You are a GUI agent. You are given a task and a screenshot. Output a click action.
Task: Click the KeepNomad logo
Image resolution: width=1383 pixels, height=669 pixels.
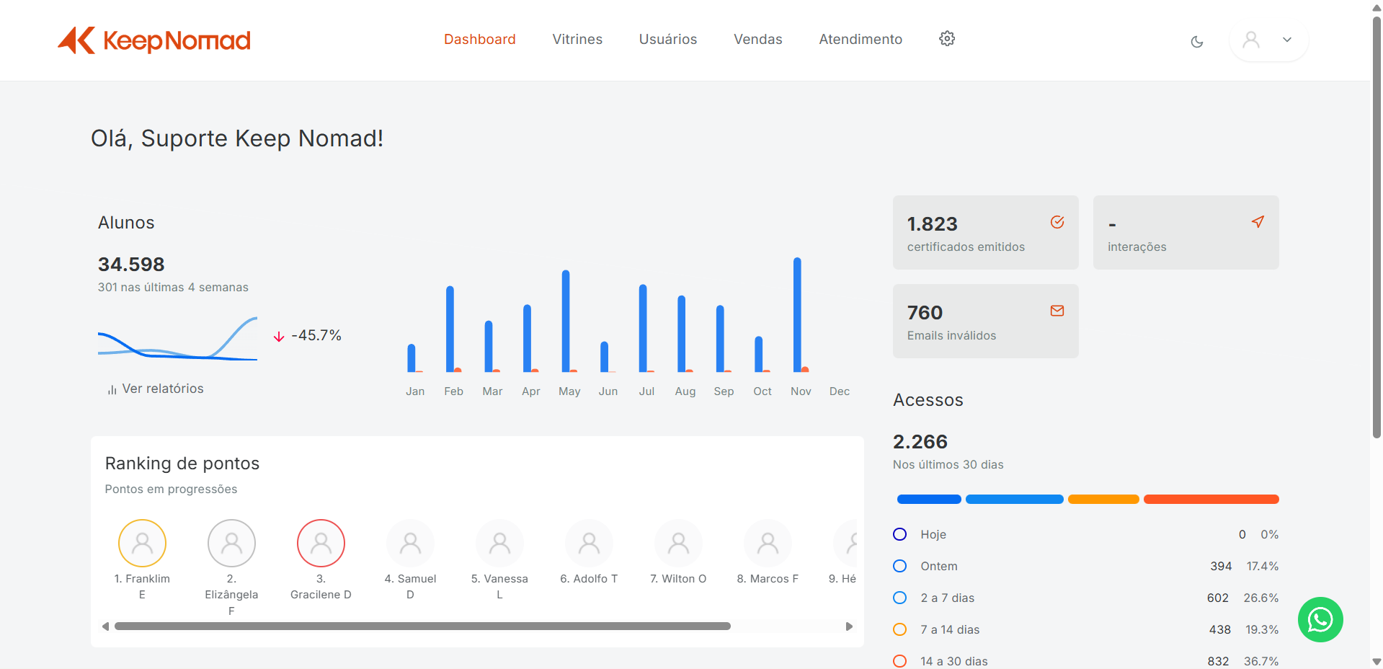click(154, 40)
